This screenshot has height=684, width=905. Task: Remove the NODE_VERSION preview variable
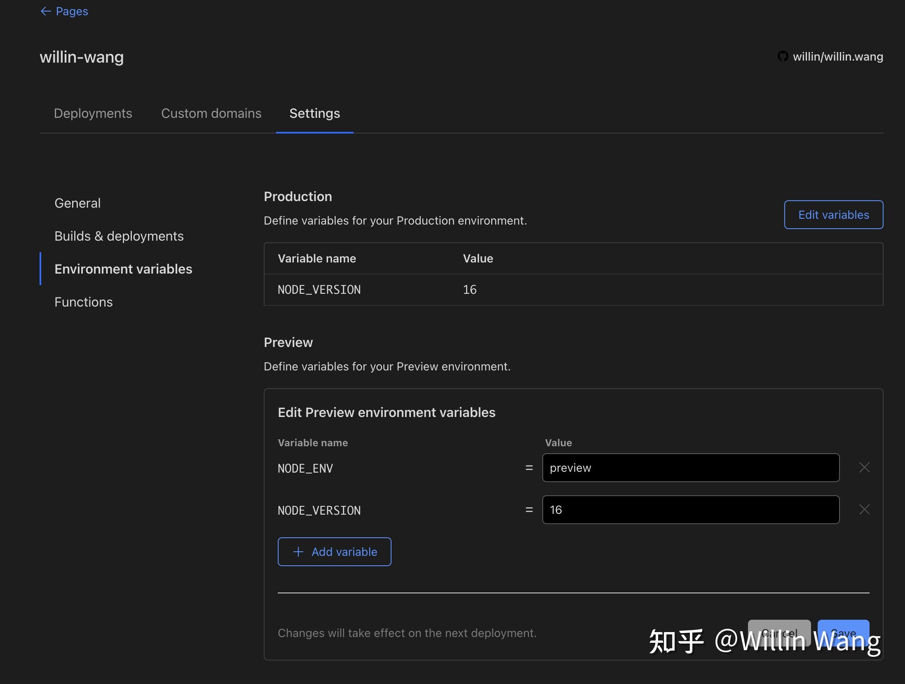tap(864, 509)
